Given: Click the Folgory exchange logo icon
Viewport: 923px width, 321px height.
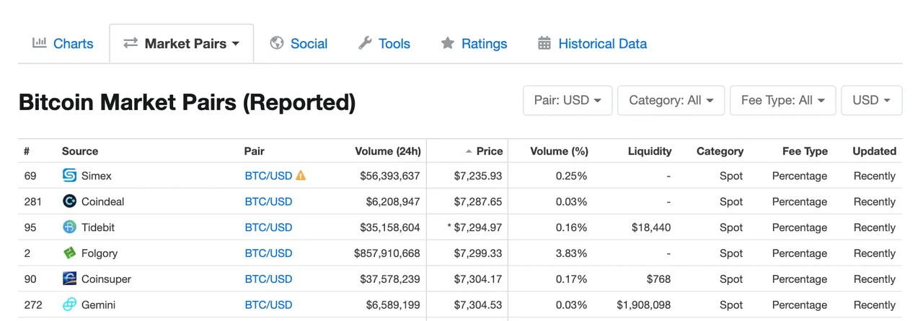Looking at the screenshot, I should tap(69, 253).
